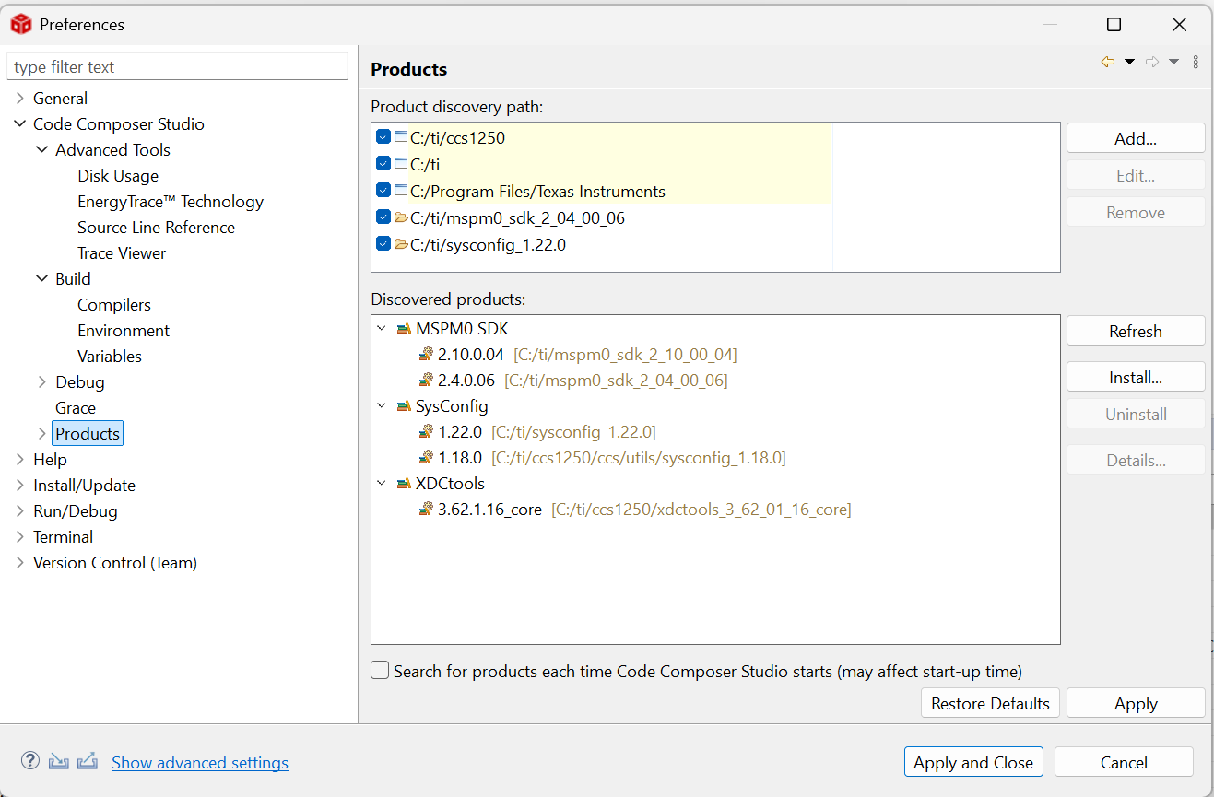Click the import preferences icon
This screenshot has height=797, width=1214.
click(59, 761)
